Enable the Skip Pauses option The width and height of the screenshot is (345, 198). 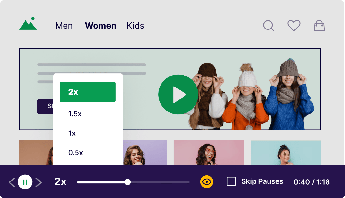(x=231, y=181)
